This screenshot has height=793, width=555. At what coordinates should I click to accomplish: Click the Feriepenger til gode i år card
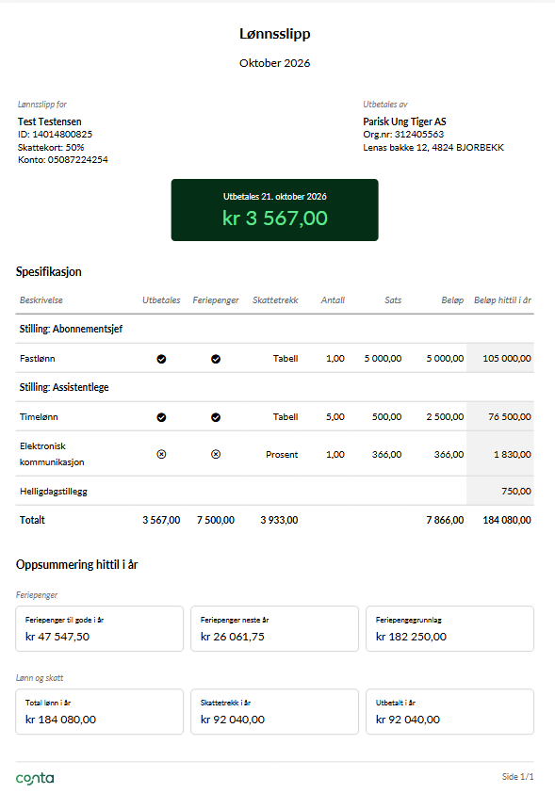(100, 628)
